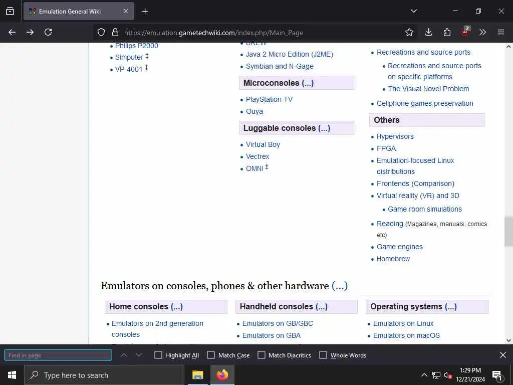Go back to the previous page
The height and width of the screenshot is (385, 513).
pyautogui.click(x=12, y=32)
